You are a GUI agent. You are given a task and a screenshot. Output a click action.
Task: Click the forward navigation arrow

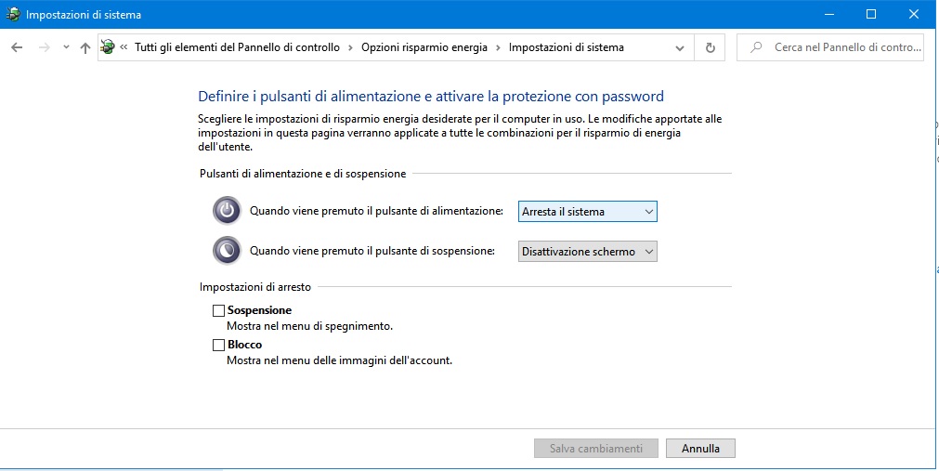pyautogui.click(x=44, y=47)
